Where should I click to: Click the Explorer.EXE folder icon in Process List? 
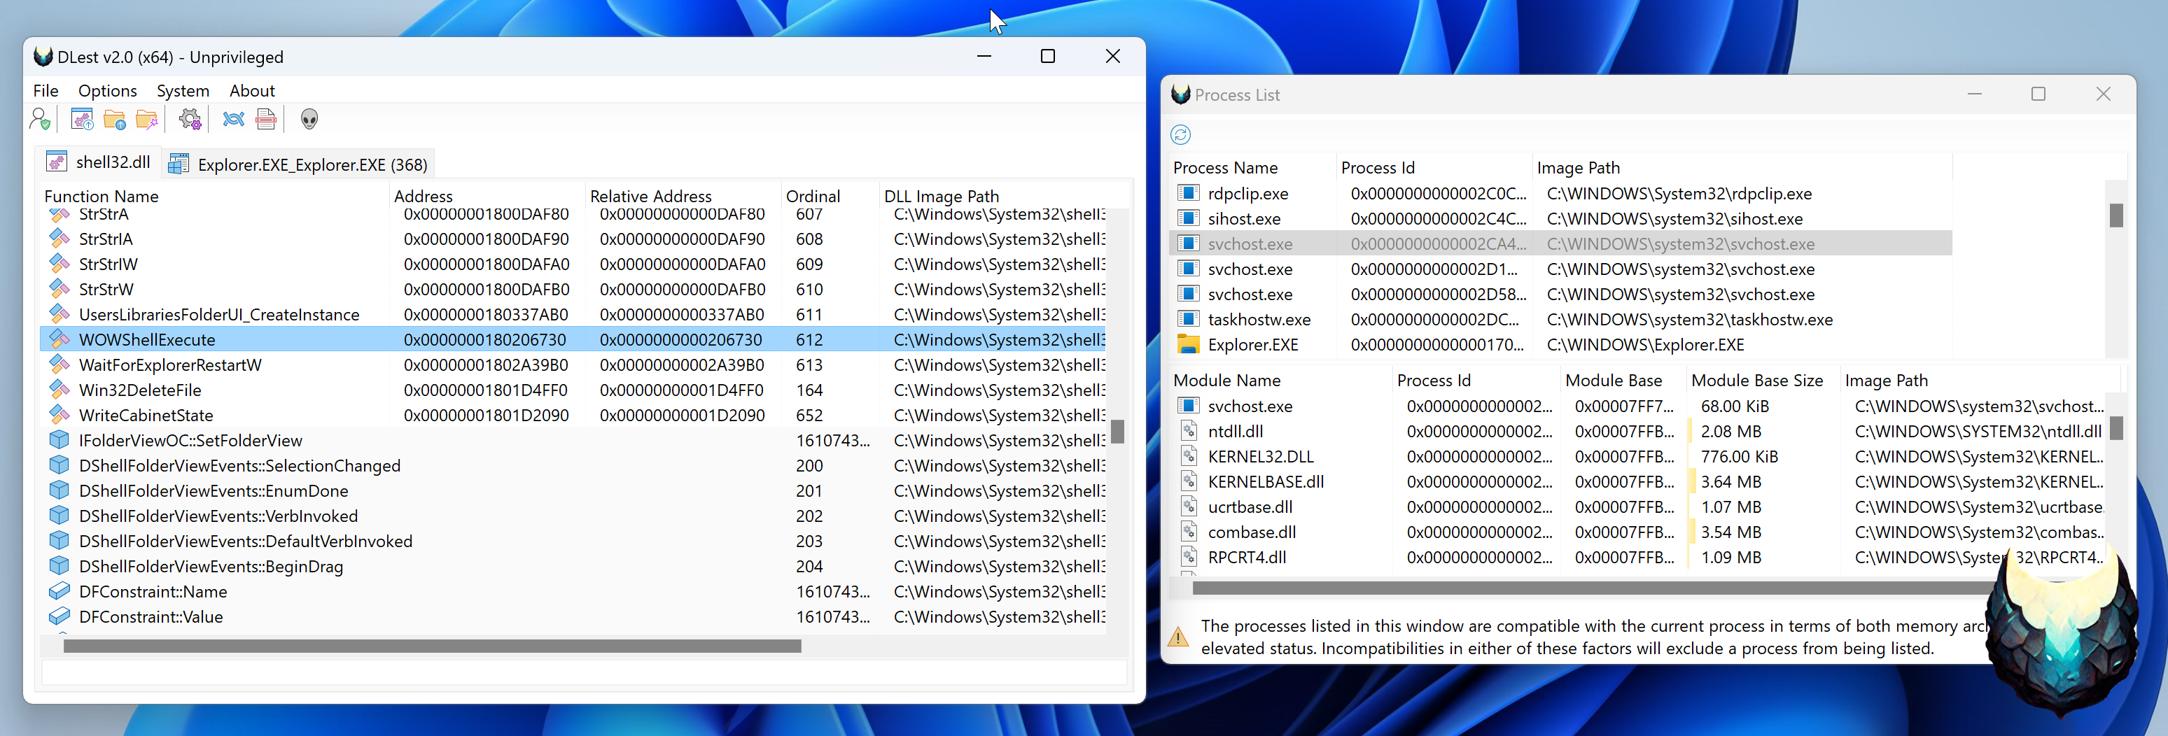pos(1189,344)
